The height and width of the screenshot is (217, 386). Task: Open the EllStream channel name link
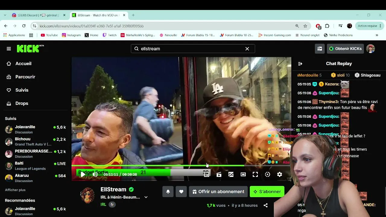(113, 189)
